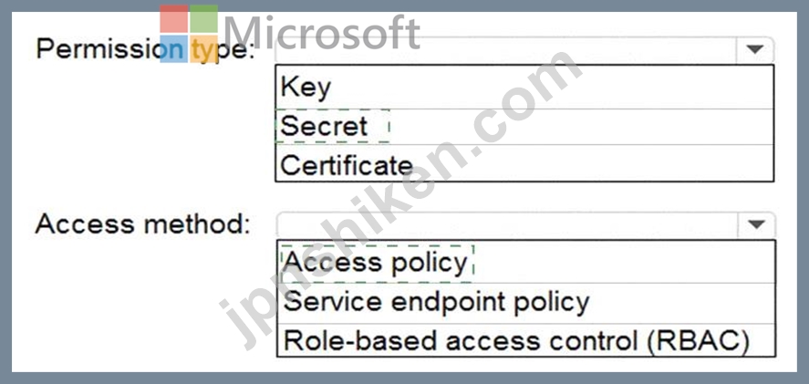This screenshot has height=384, width=809.
Task: Expand the Access method dropdown arrow
Action: coord(756,224)
